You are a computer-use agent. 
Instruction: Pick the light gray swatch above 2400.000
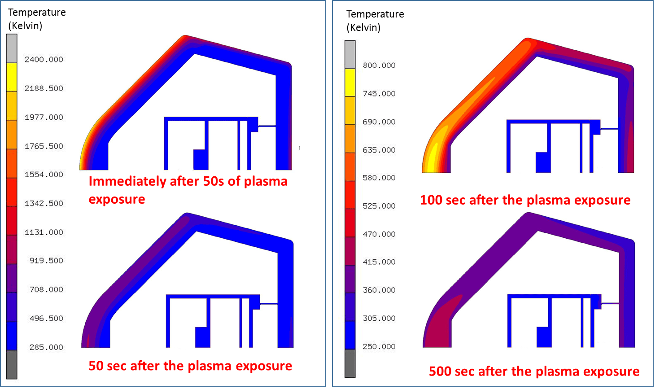pos(12,48)
